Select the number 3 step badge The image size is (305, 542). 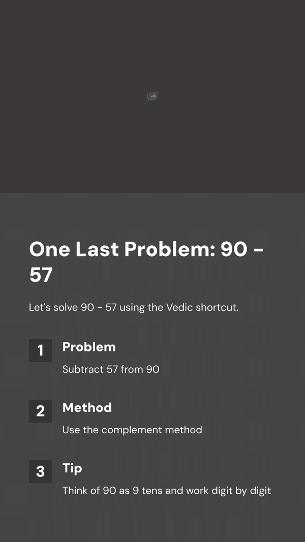[41, 471]
